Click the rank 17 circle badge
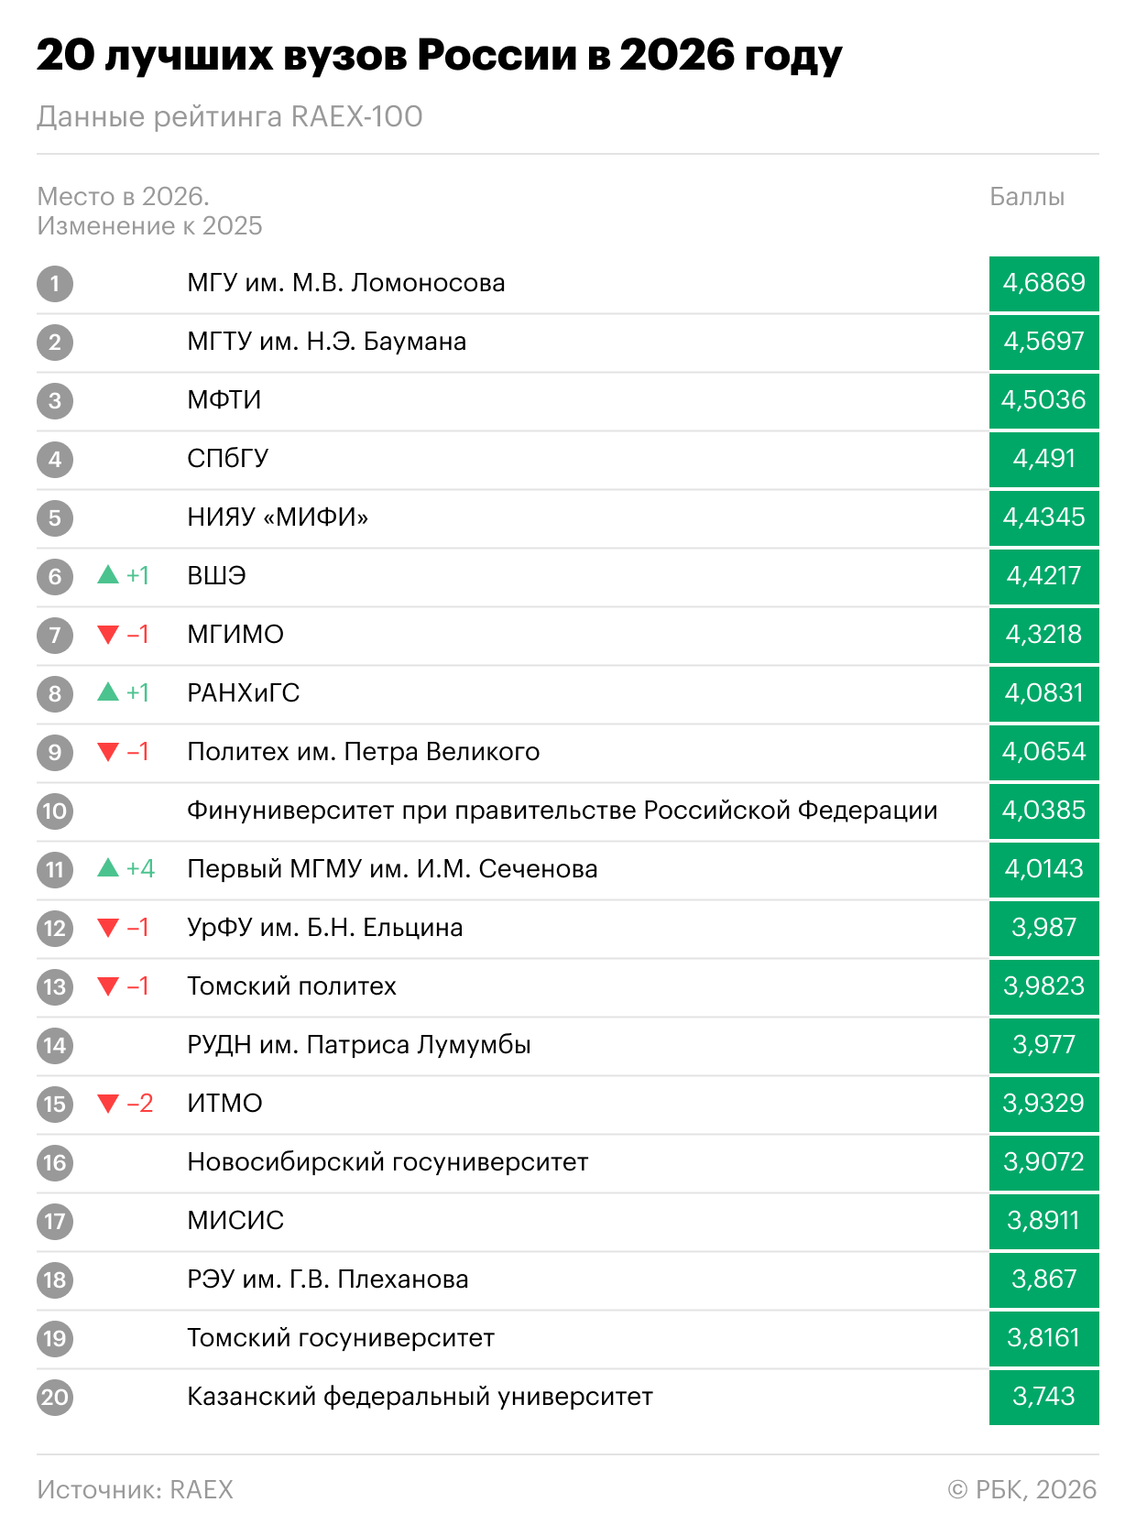The height and width of the screenshot is (1535, 1136). (x=55, y=1222)
